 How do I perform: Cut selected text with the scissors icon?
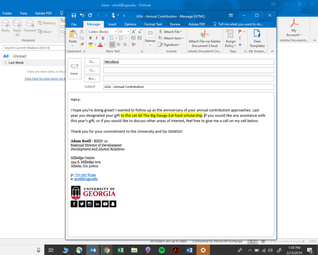[x=82, y=31]
